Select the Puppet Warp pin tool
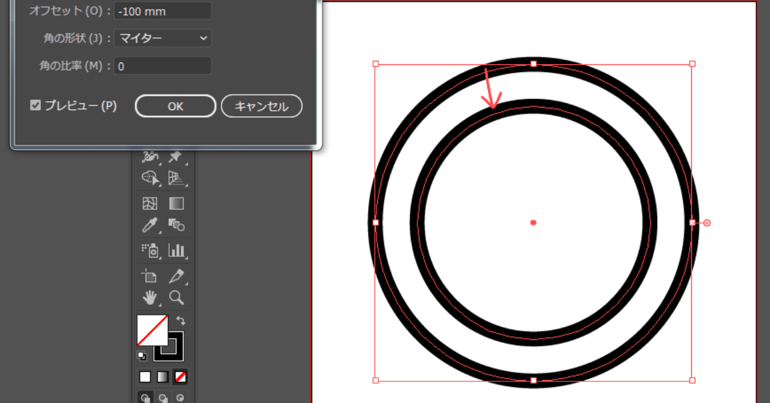The image size is (770, 403). tap(175, 158)
